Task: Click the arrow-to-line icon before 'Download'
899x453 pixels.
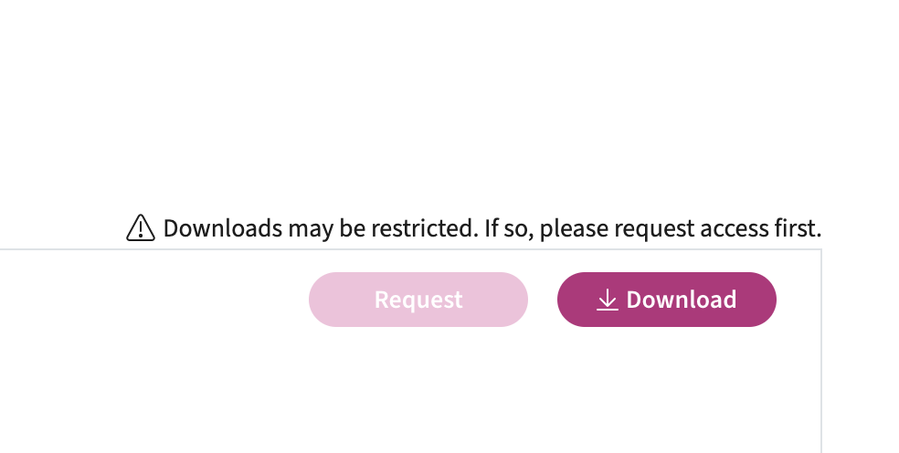Action: (608, 300)
